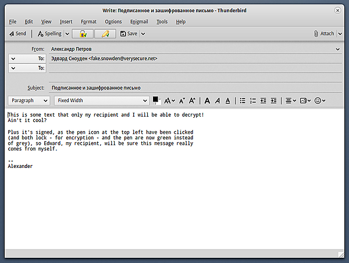Viewport: 349px width, 263px height.
Task: Open the Spelling language dropdown arrow
Action: tap(67, 34)
